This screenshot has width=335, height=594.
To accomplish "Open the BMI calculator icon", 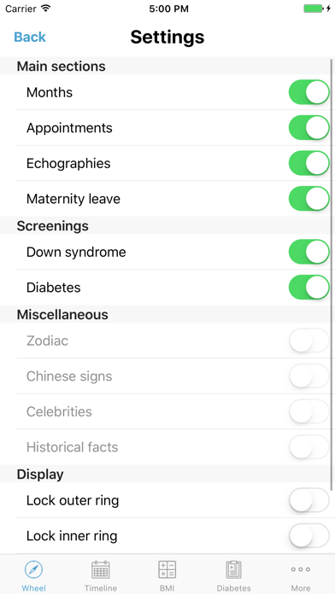I will 167,569.
